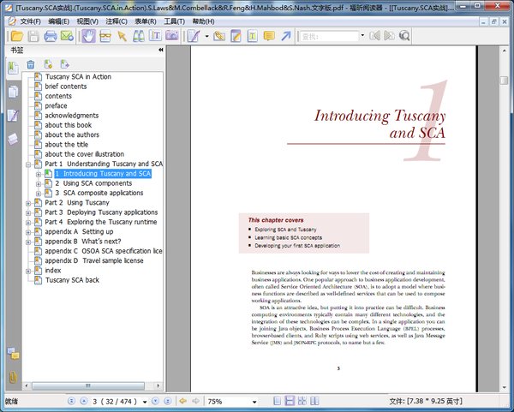
Task: Click the bookmark with arrow icon in panel toolbar
Action: [x=64, y=64]
